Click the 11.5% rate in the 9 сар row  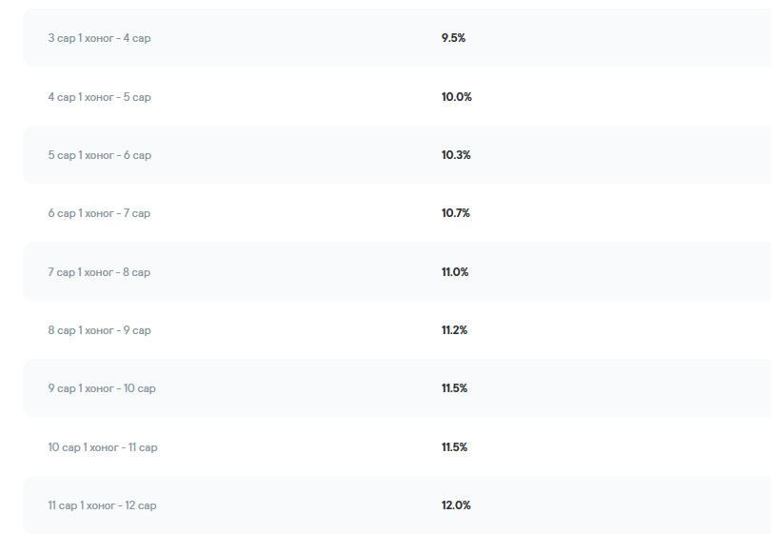click(454, 388)
